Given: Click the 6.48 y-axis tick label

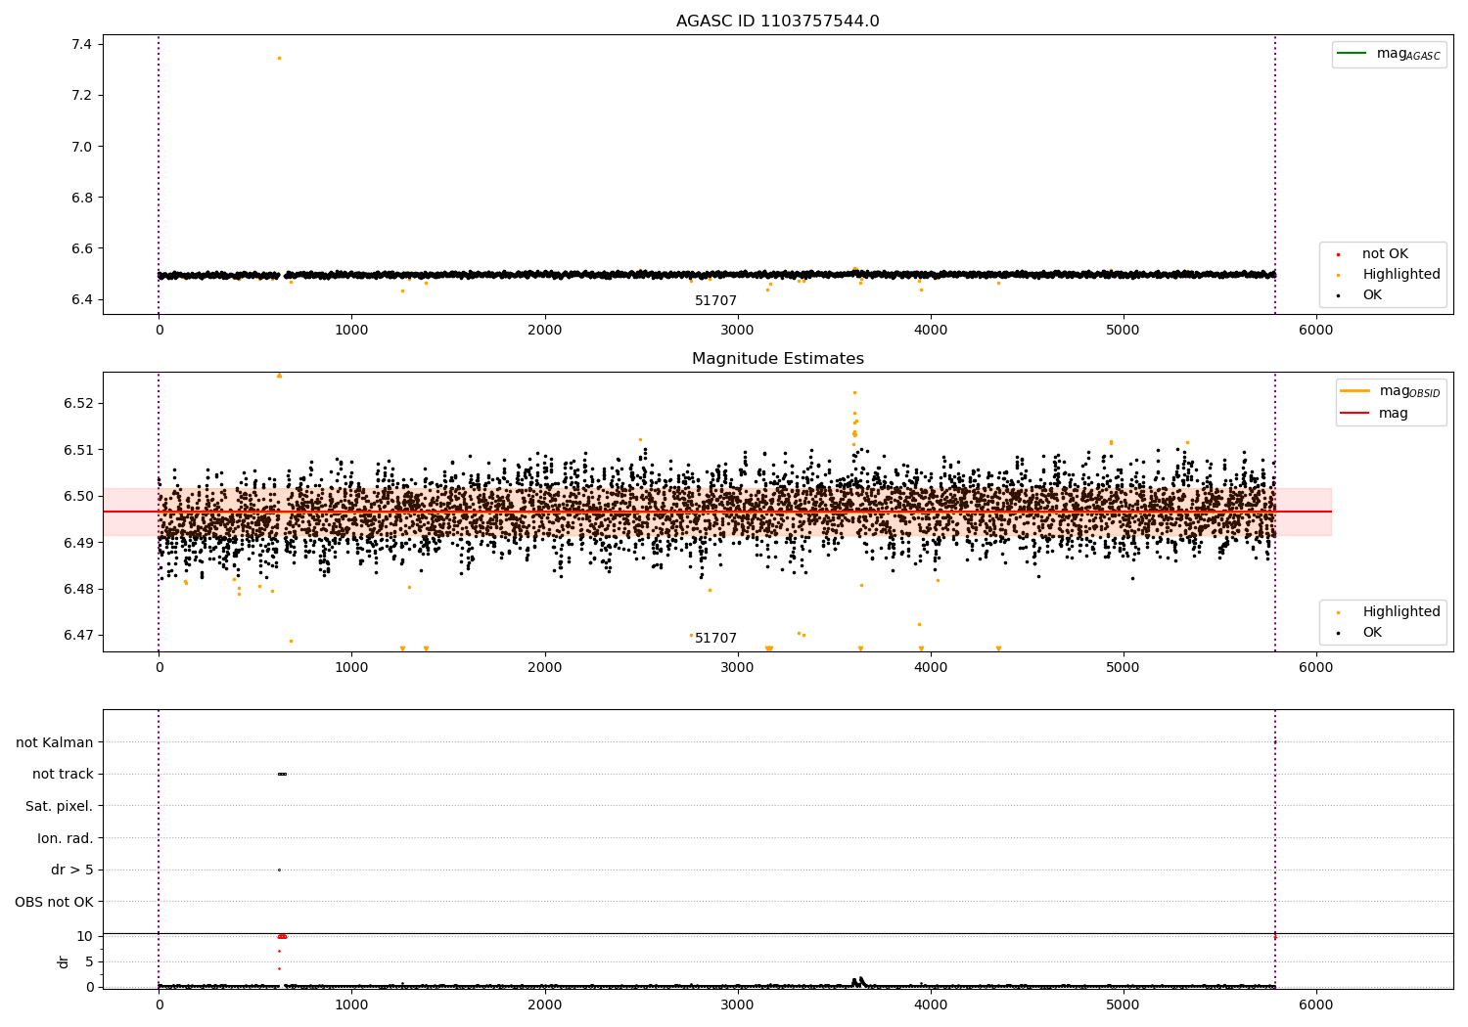Looking at the screenshot, I should point(77,589).
